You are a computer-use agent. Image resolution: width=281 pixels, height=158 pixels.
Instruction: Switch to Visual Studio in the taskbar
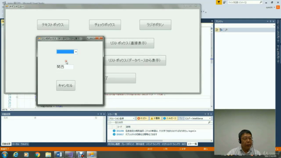click(70, 154)
